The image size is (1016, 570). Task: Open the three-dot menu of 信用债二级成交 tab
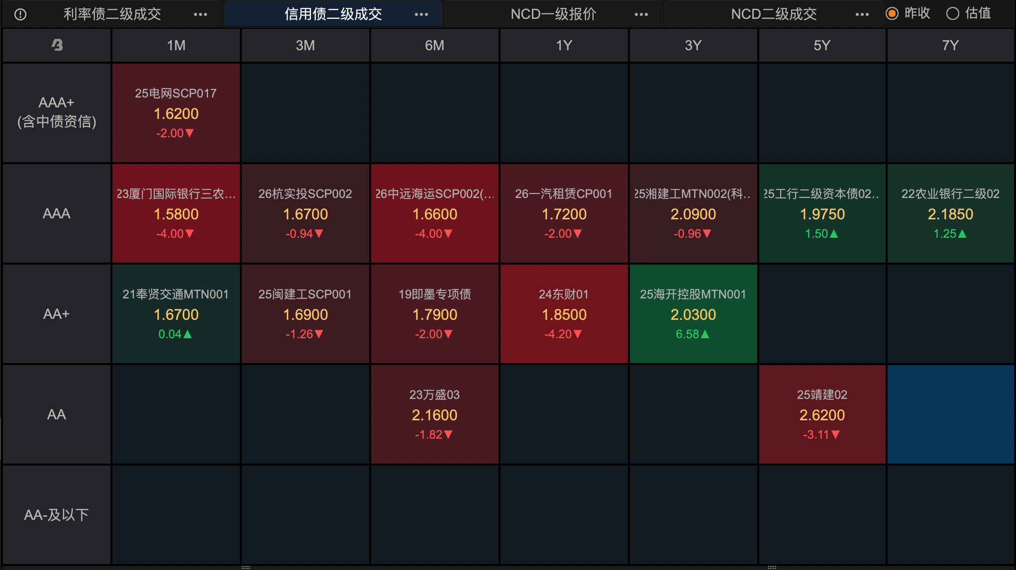click(x=421, y=14)
